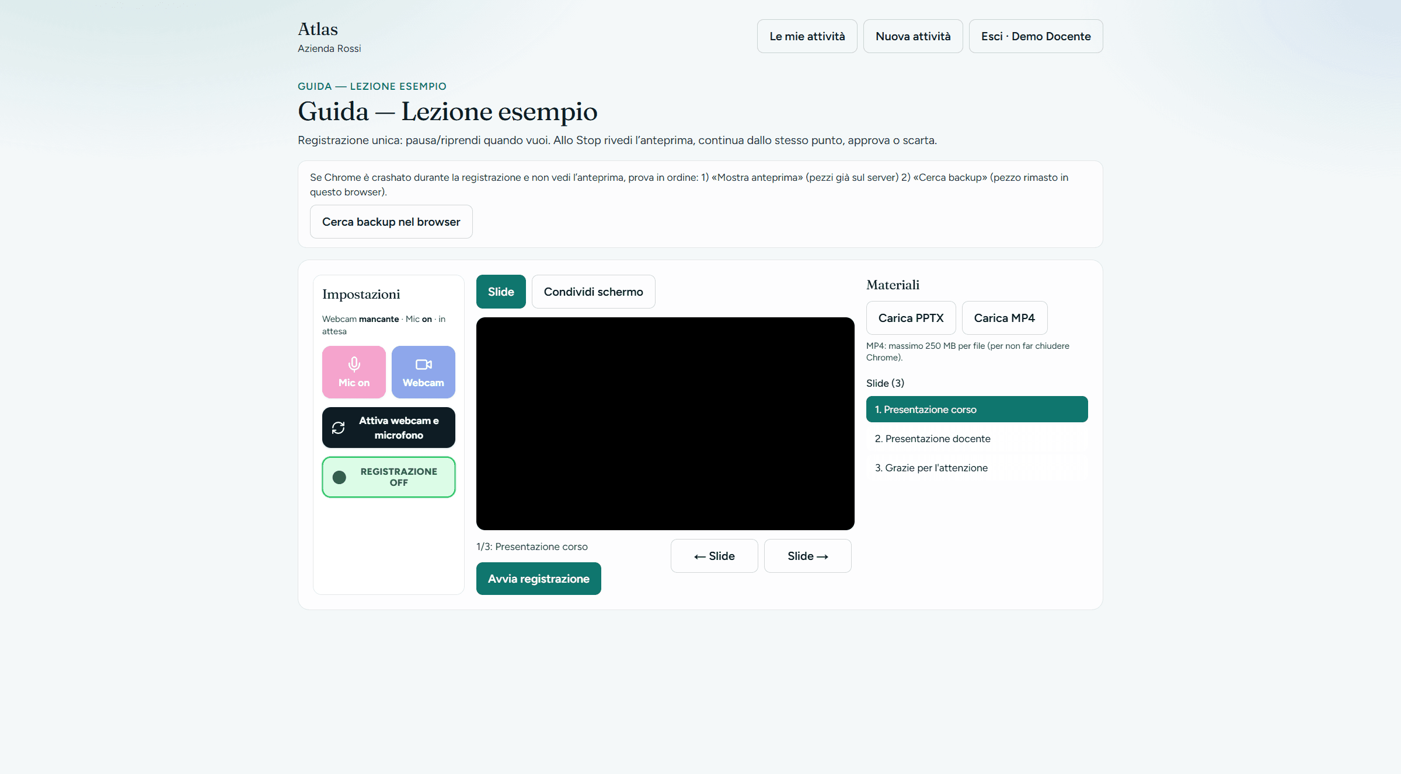The height and width of the screenshot is (774, 1401).
Task: Go to previous slide with ← Slide
Action: [714, 556]
